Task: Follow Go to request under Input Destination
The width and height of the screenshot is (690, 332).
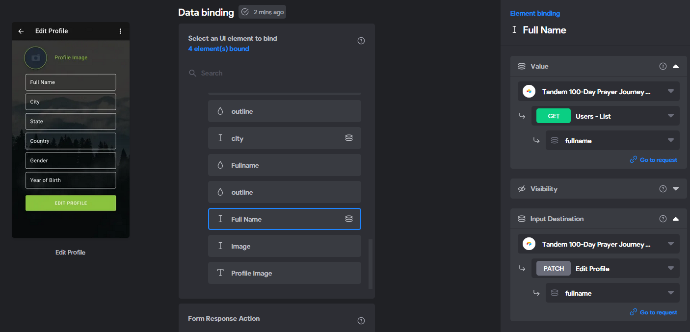Action: (654, 312)
